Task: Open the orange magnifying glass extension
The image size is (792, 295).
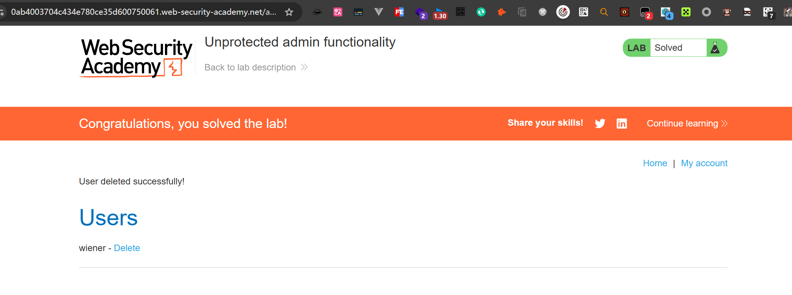Action: (604, 12)
